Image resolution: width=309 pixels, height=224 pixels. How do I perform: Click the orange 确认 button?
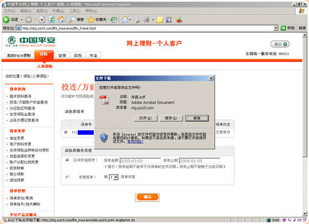(148, 197)
